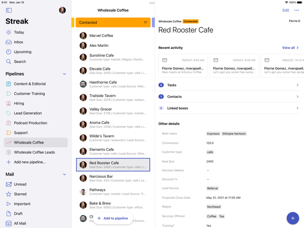Screen dimensions: 304x228
Task: Select Alex Martin box
Action: (113, 46)
